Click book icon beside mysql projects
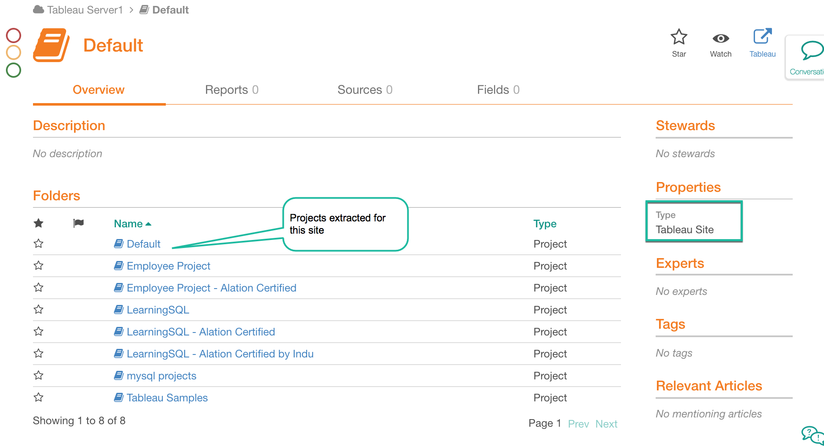This screenshot has width=824, height=447. coord(119,375)
